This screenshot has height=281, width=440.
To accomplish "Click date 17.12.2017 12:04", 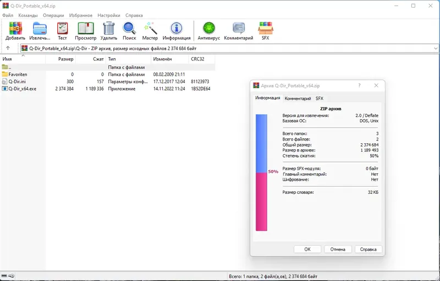I will click(169, 81).
